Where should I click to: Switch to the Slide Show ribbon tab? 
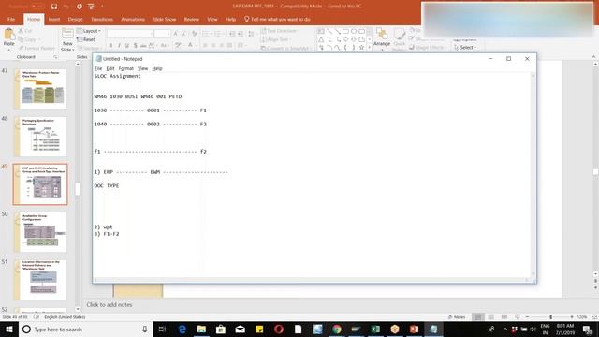[x=165, y=19]
